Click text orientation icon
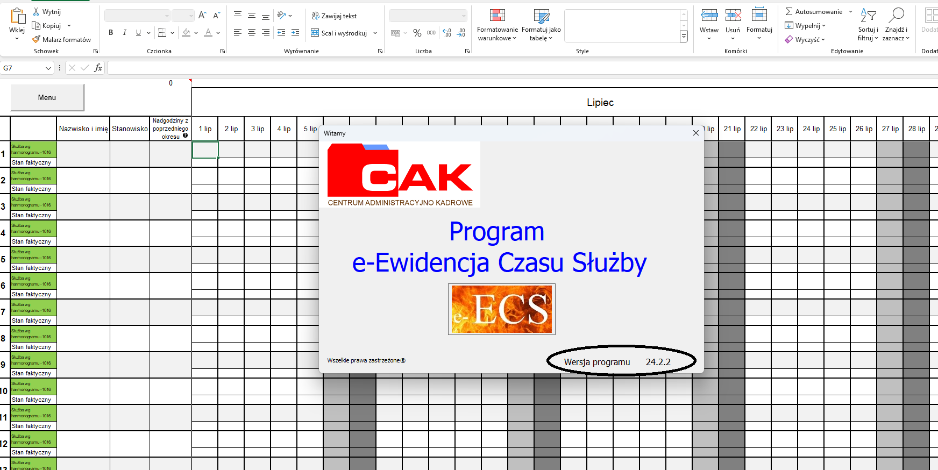This screenshot has height=470, width=938. click(282, 16)
